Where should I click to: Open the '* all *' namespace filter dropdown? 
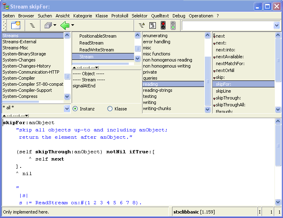tap(67, 109)
